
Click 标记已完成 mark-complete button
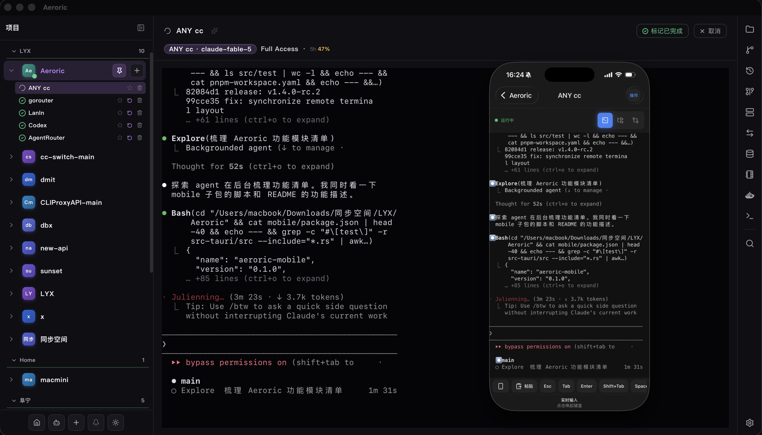(662, 31)
